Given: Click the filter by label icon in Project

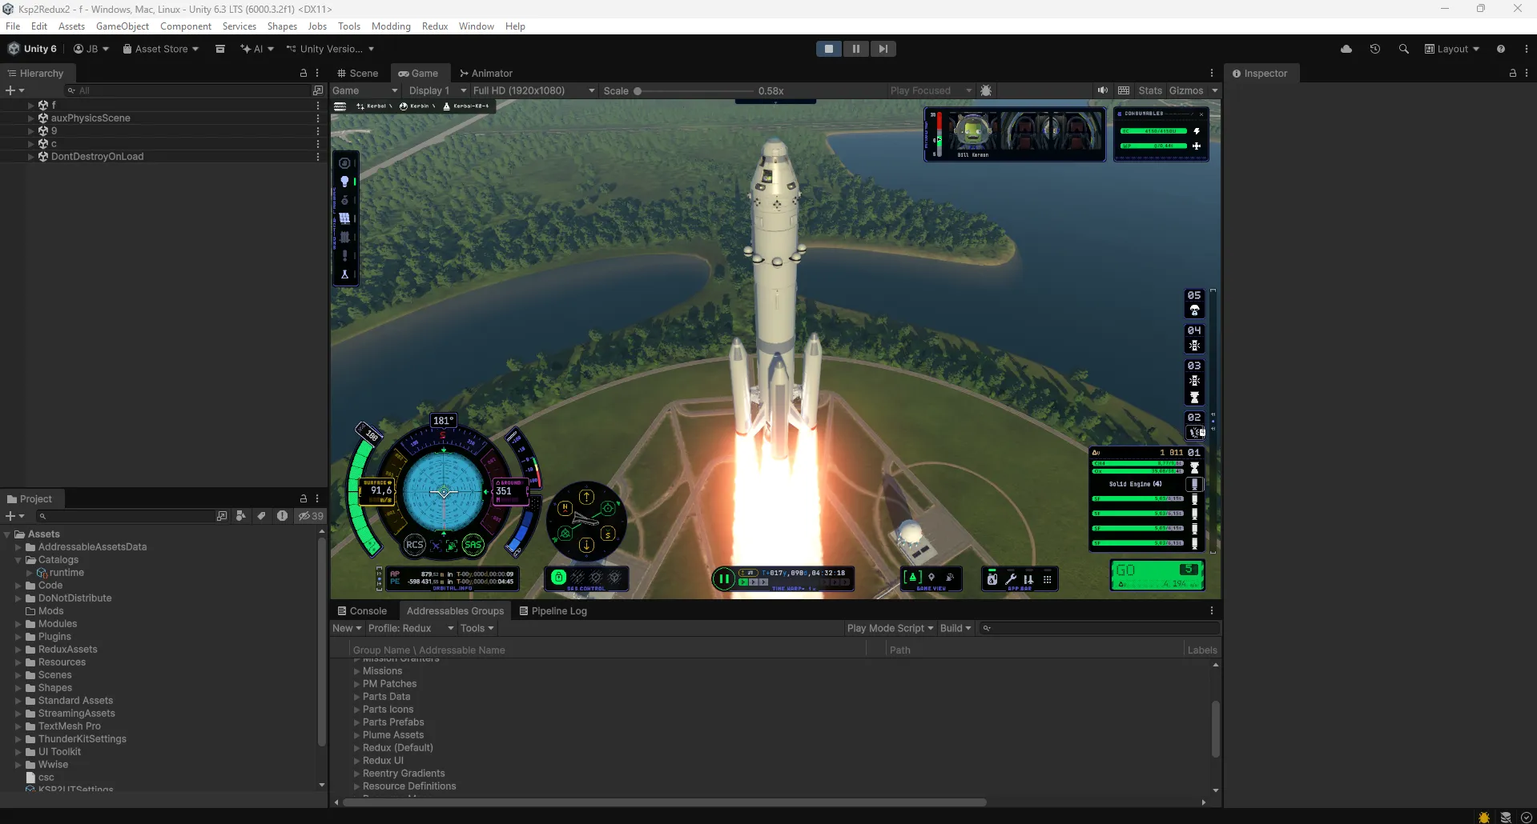Looking at the screenshot, I should pos(261,516).
